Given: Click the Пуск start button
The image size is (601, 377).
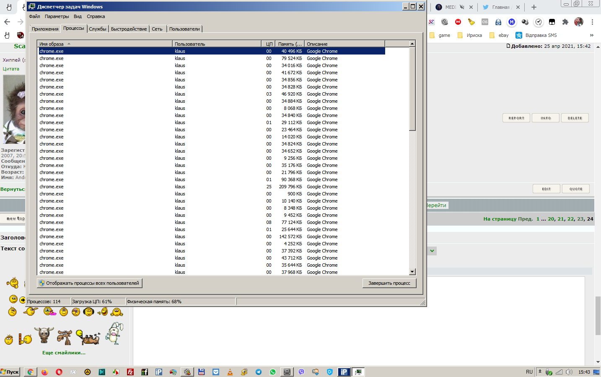Looking at the screenshot, I should [10, 372].
